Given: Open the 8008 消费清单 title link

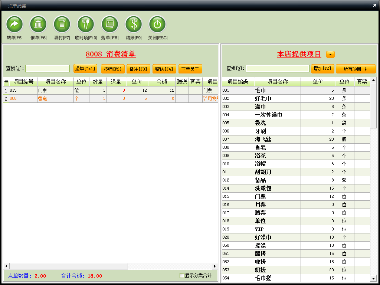Looking at the screenshot, I should pyautogui.click(x=111, y=54).
